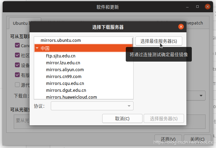Screen dimensions: 216x148
Task: Open the 协议 protocol dropdown
Action: 92,106
